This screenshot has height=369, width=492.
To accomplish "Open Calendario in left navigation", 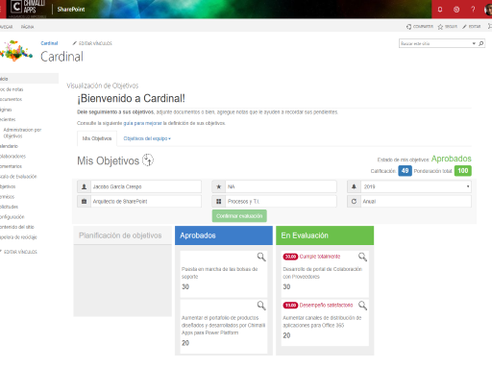I will click(x=9, y=146).
